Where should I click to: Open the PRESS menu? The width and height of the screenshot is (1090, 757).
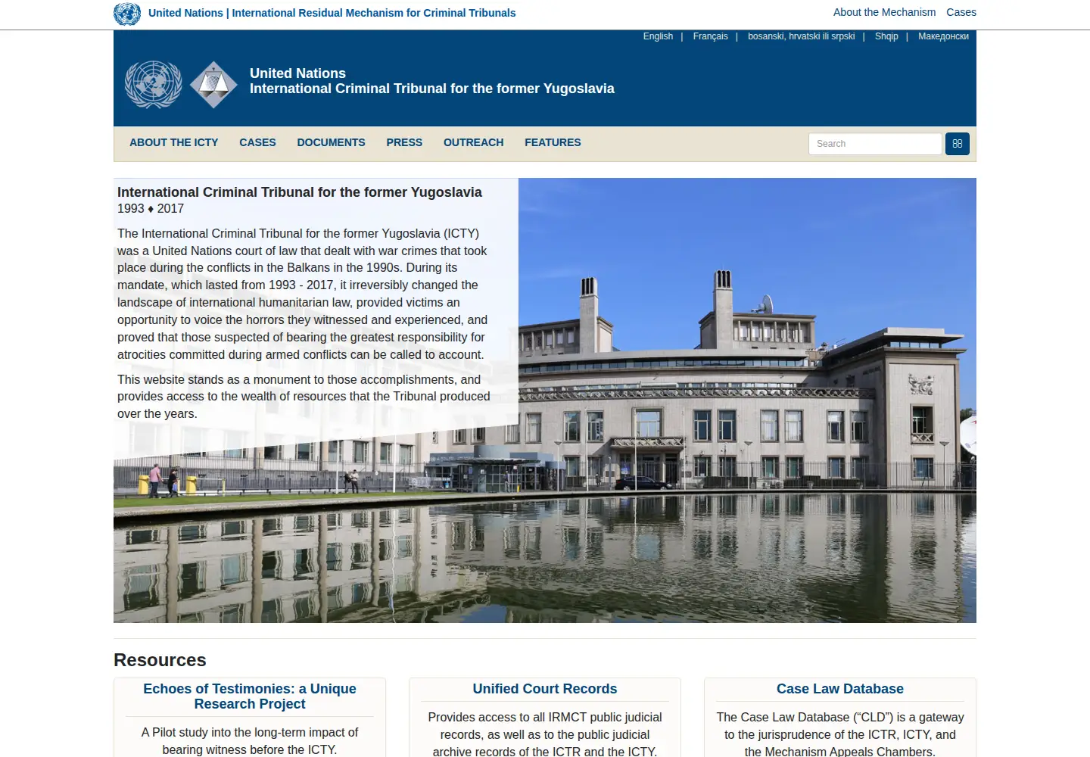click(x=404, y=142)
